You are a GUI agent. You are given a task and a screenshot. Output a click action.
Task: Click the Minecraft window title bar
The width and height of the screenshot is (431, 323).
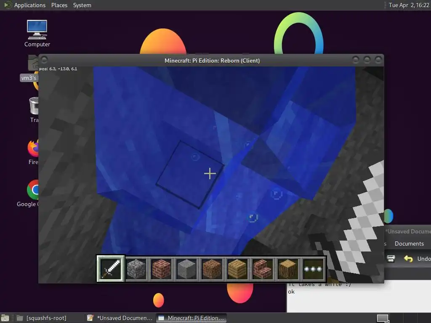tap(212, 61)
